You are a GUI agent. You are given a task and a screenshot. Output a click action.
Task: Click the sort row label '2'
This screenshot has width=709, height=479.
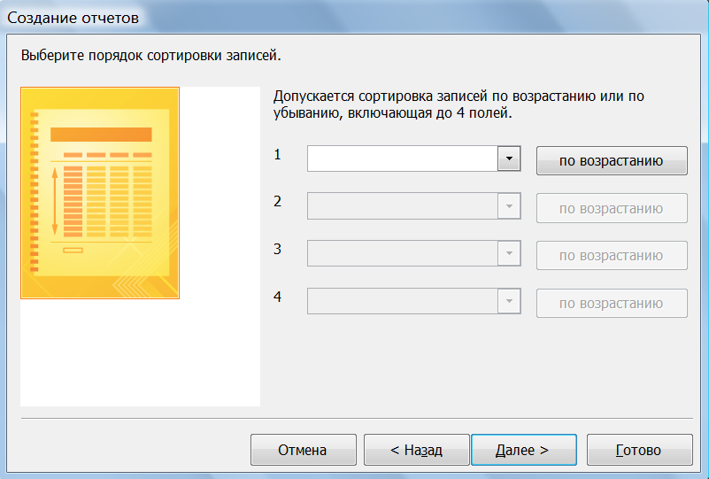point(277,201)
